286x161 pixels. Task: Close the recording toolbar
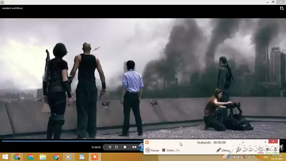point(273,142)
